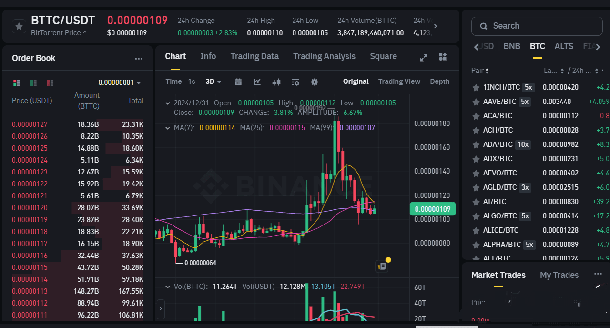Select the BNB market tab
610x328 pixels.
512,46
